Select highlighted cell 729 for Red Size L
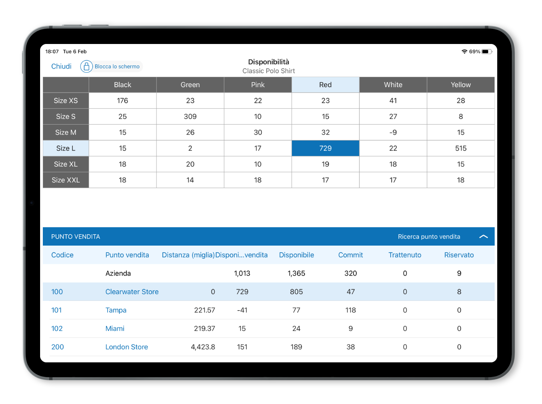The width and height of the screenshot is (542, 404). tap(326, 148)
